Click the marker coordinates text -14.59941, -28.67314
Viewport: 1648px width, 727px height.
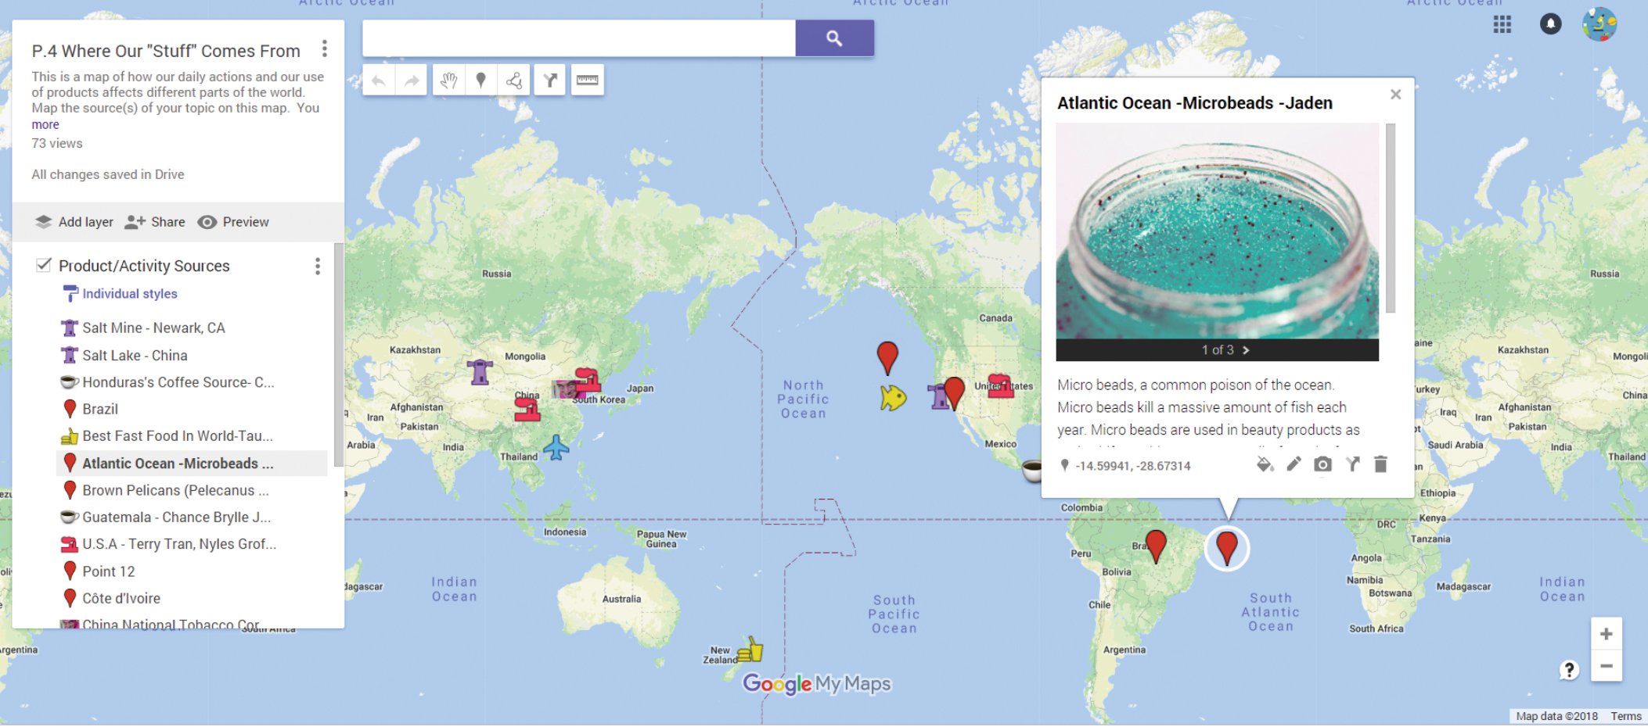(1132, 466)
